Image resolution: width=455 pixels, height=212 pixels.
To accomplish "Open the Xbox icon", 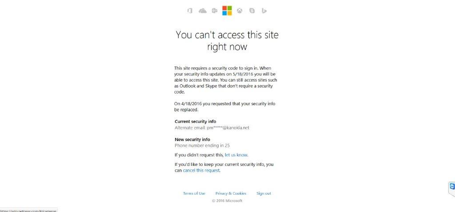I will 239,11.
